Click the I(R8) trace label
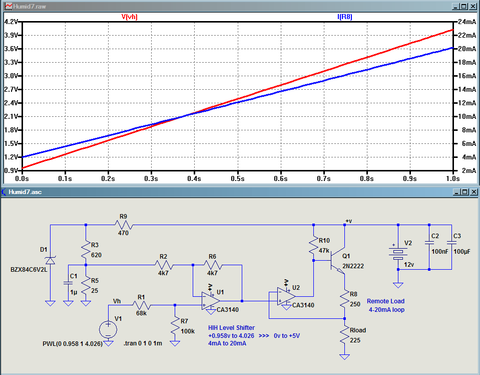The width and height of the screenshot is (480, 375). [345, 17]
